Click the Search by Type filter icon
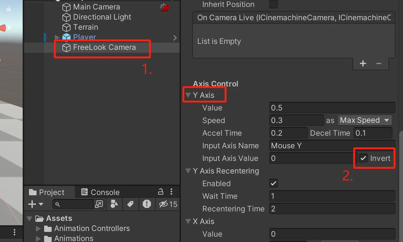 click(114, 204)
